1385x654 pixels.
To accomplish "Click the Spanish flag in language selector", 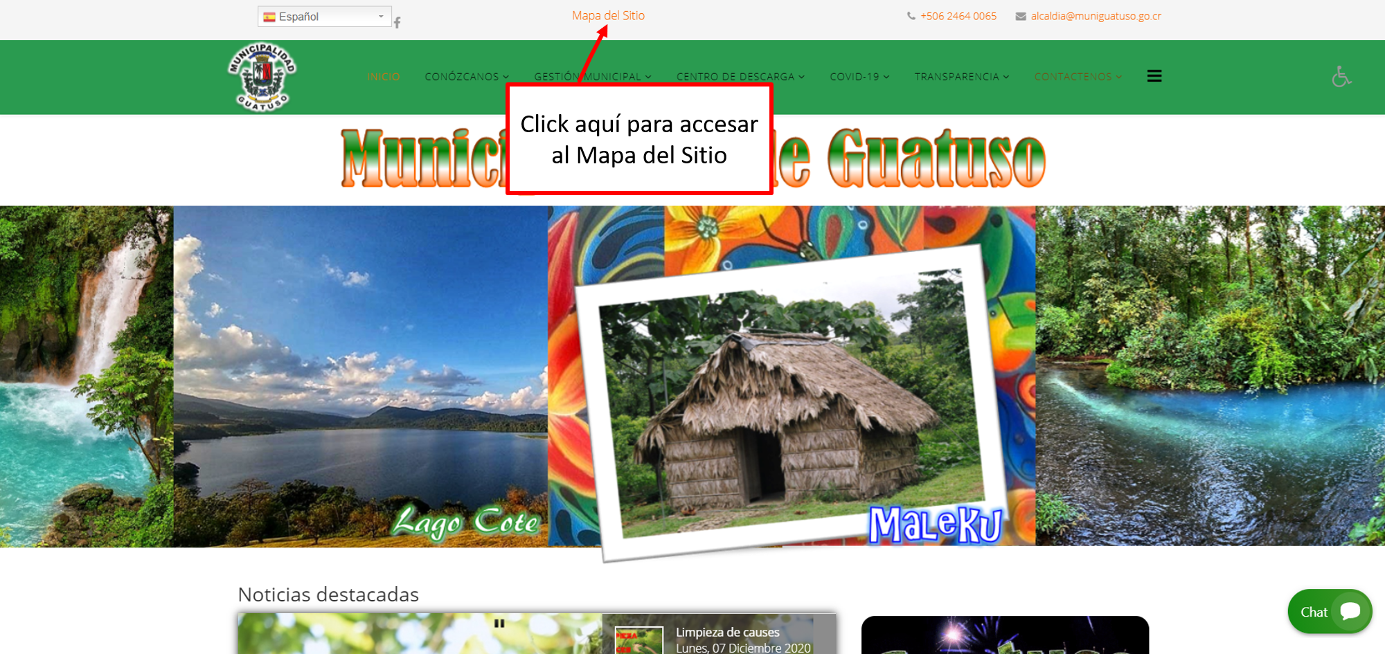I will (x=269, y=17).
